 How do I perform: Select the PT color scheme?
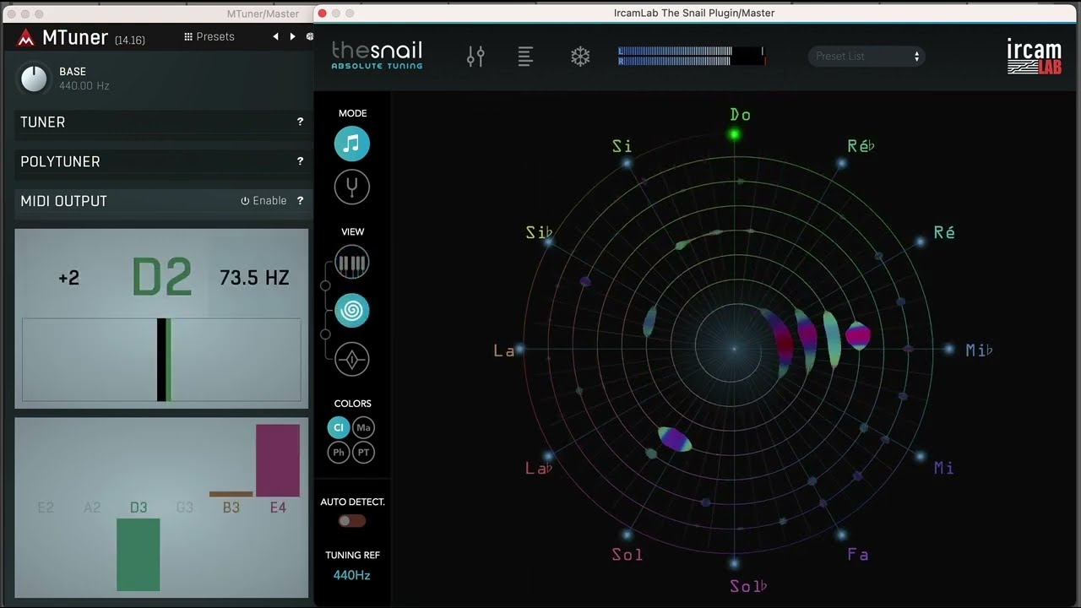(364, 452)
